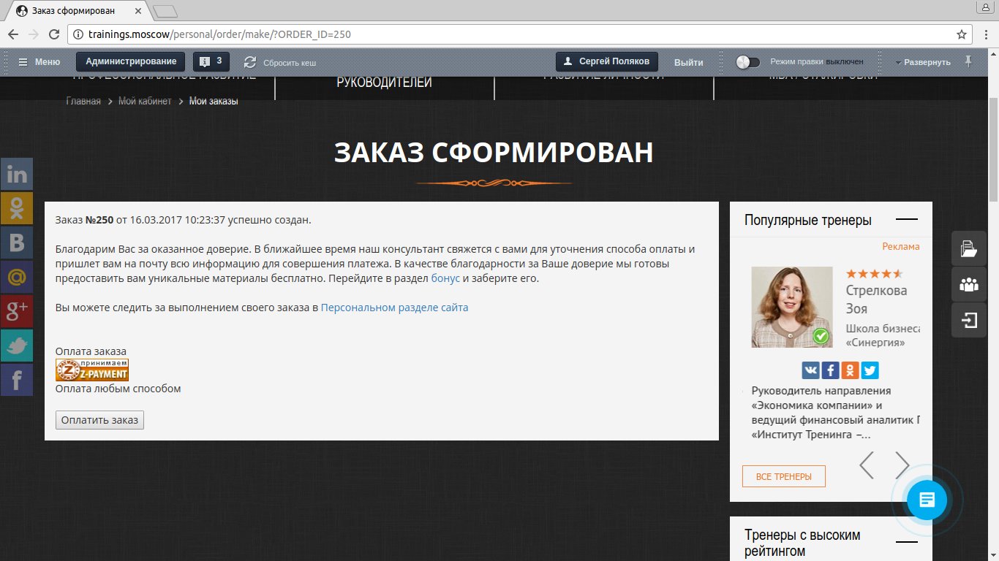Open trainer's Twitter profile icon

(870, 370)
